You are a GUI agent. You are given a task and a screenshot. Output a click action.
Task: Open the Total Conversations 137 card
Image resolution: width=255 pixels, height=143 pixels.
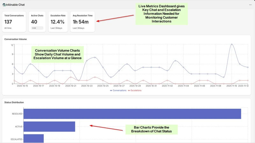click(x=14, y=22)
